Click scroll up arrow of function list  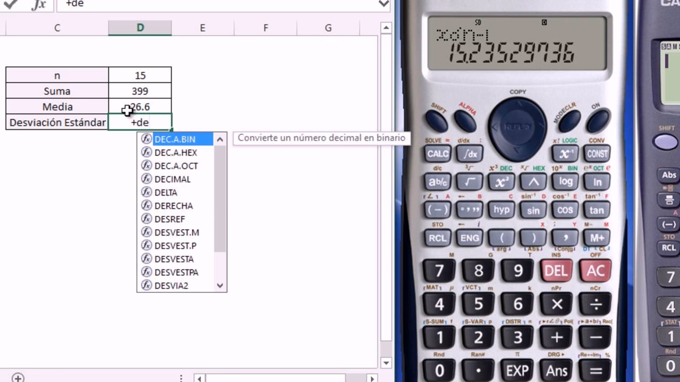220,139
